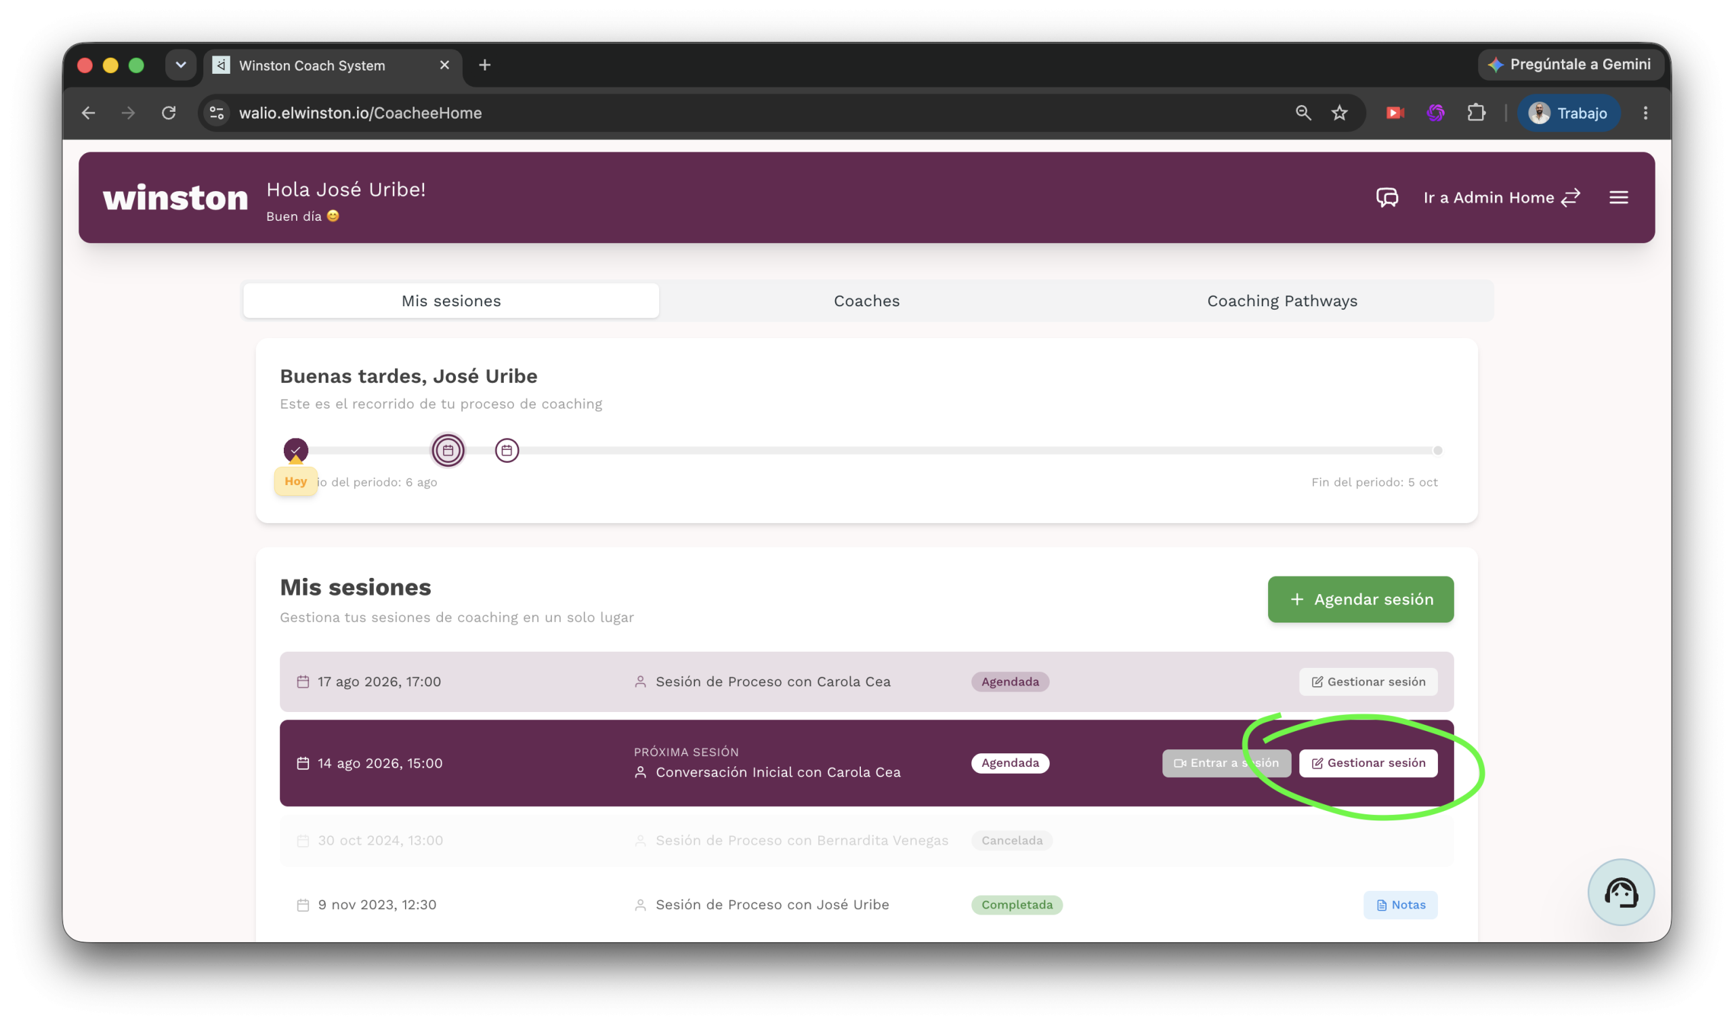Click the Agendar sesión button
1734x1025 pixels.
[1360, 600]
